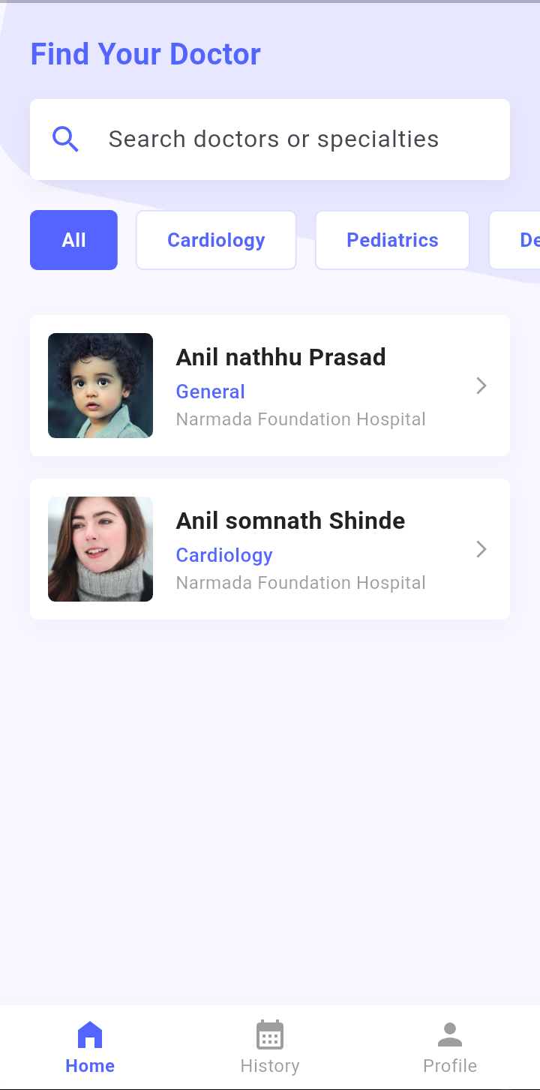Click Cardiology specialty under Anil somnath Shinde
This screenshot has height=1090, width=540.
pos(224,555)
